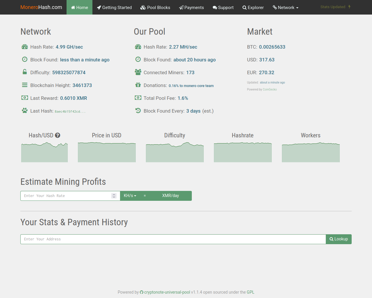The width and height of the screenshot is (372, 298).
Task: Click the EUR price 270.32
Action: (267, 72)
